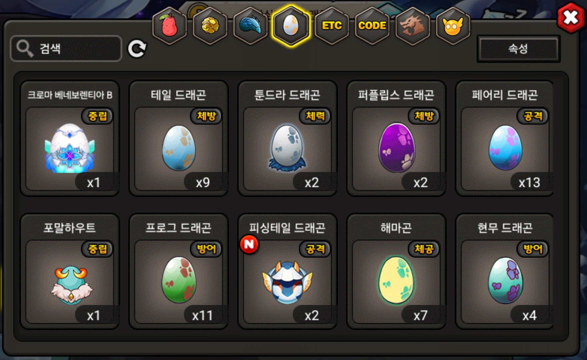Open the 속성 attribute filter button
Viewport: 587px width, 360px height.
coord(518,49)
